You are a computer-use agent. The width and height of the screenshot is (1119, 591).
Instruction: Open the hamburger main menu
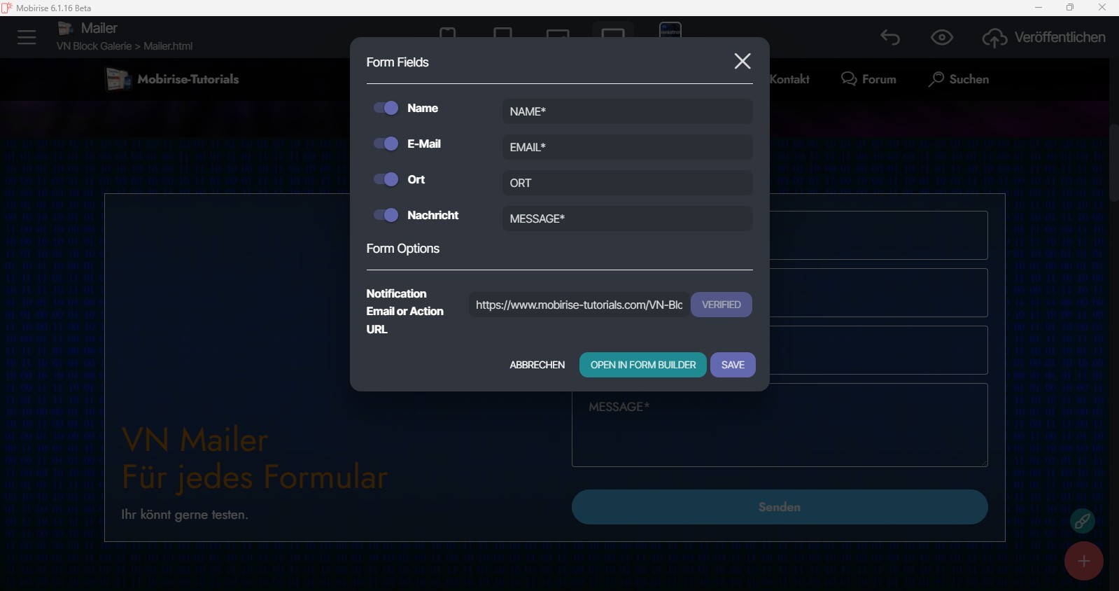pos(27,37)
